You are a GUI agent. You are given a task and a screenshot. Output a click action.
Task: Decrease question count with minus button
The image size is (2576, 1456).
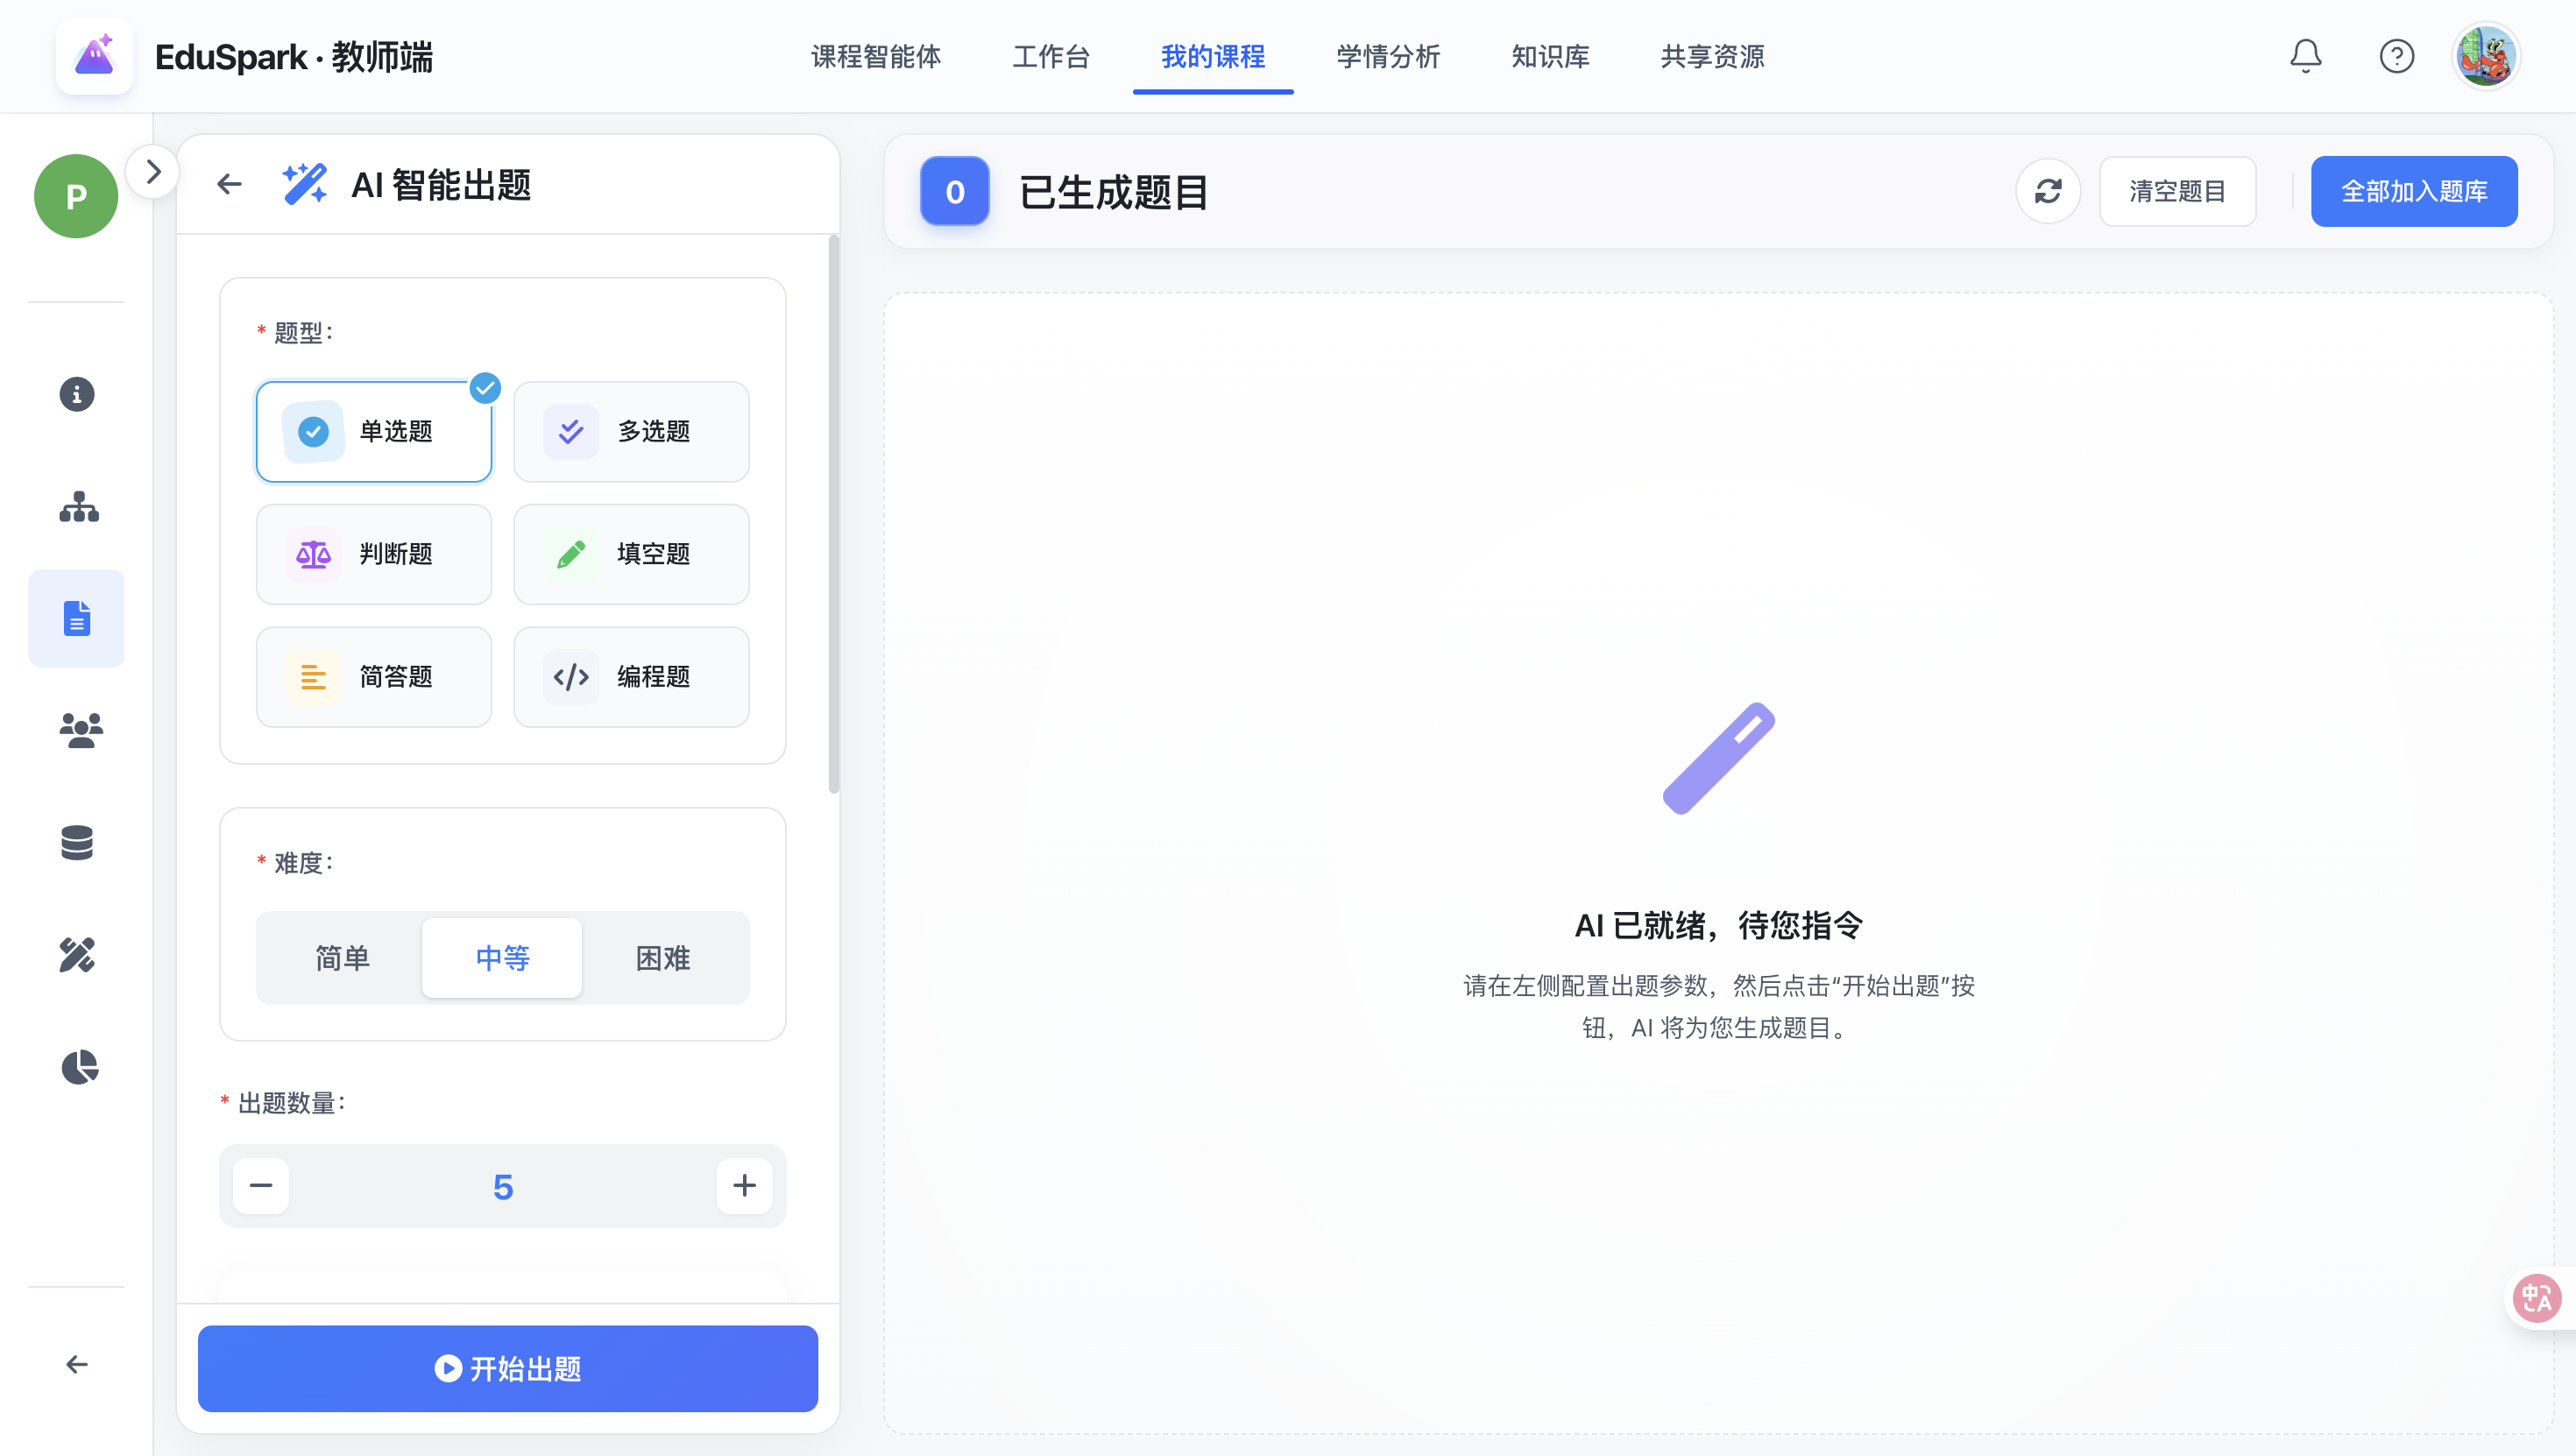pyautogui.click(x=261, y=1186)
